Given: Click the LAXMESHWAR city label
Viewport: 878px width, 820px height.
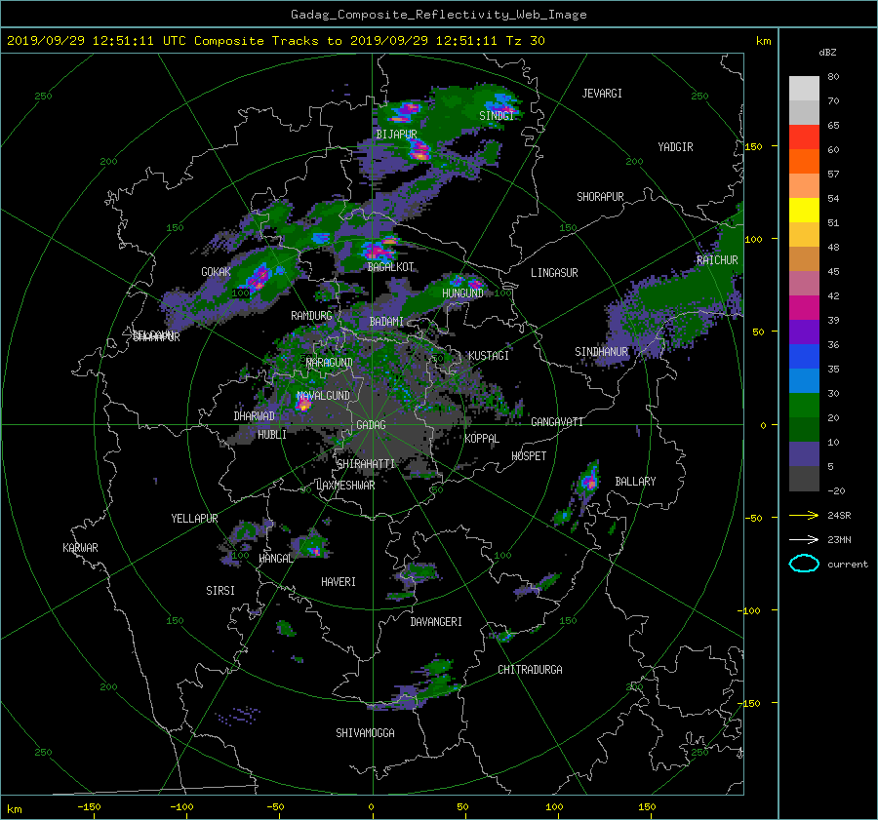Looking at the screenshot, I should click(345, 486).
